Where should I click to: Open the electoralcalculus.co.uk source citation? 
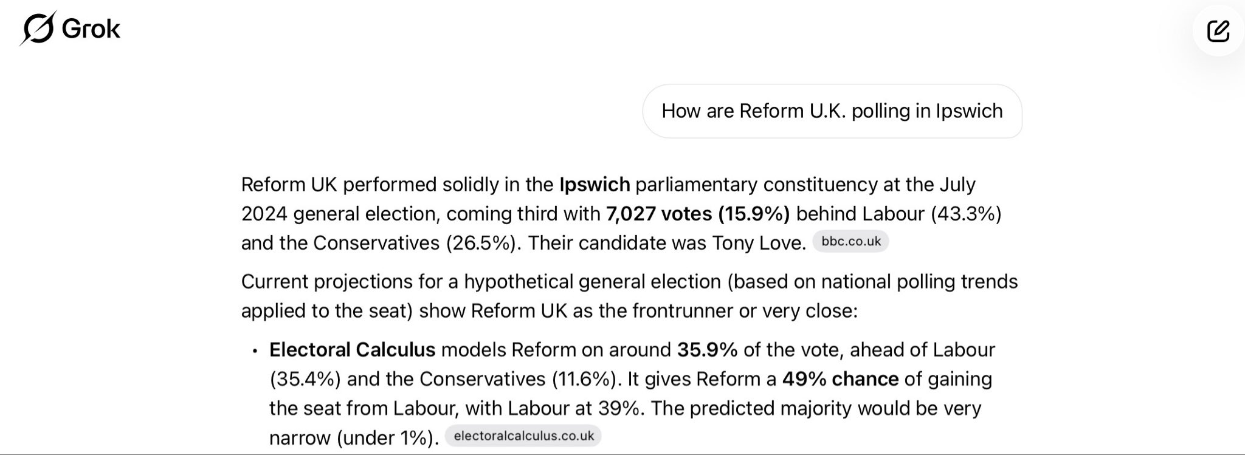tap(523, 436)
